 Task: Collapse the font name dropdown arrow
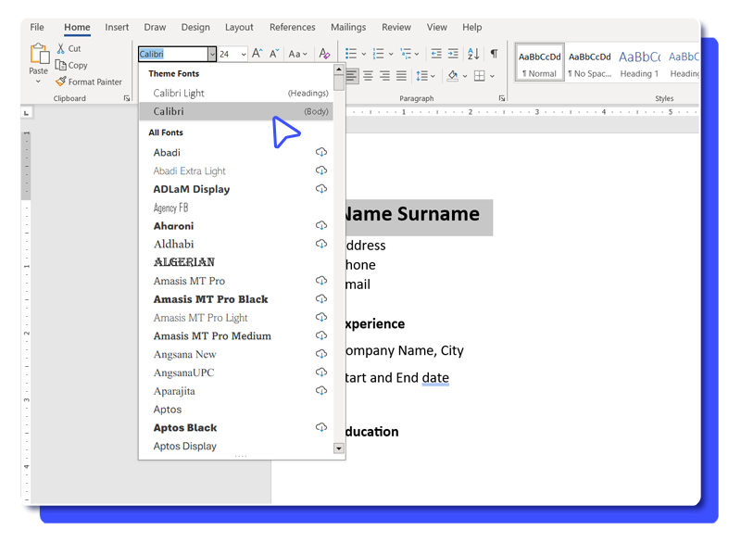pos(212,54)
